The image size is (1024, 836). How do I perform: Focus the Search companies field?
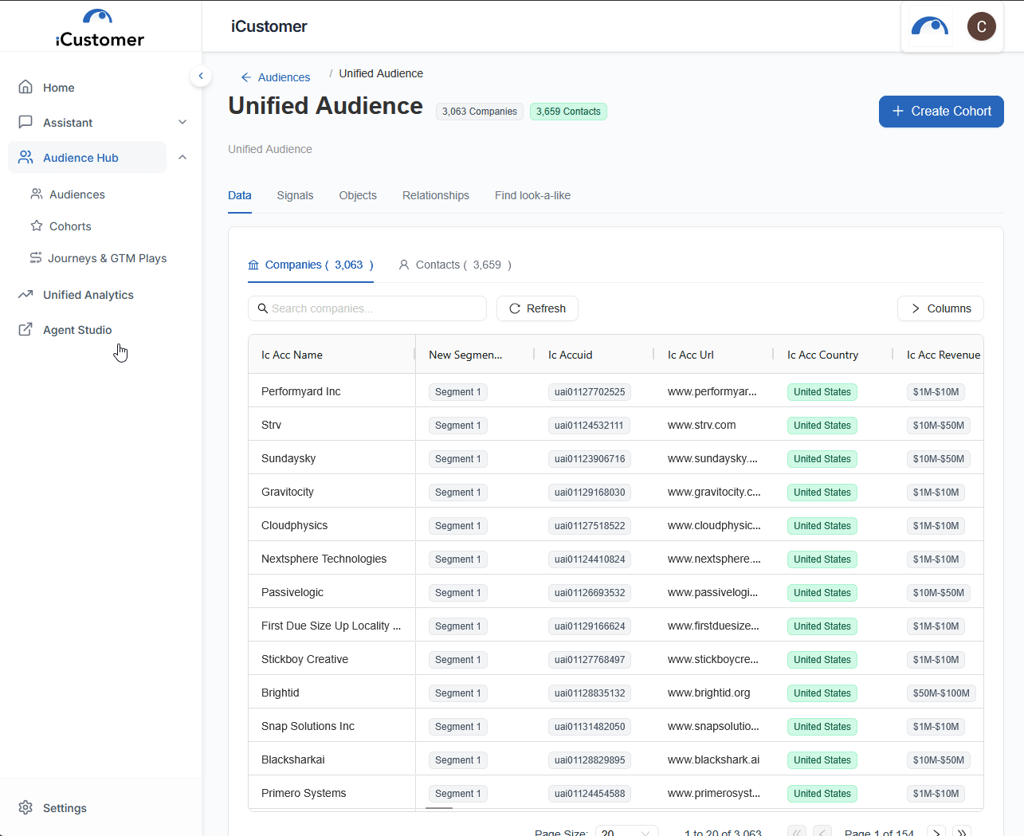pyautogui.click(x=367, y=308)
